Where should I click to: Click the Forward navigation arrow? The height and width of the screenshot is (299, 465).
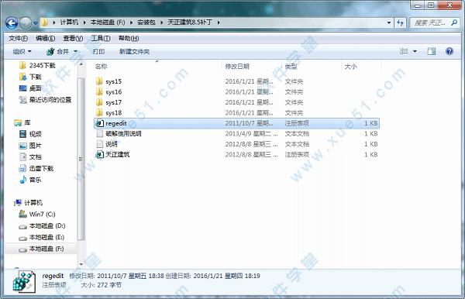26,22
